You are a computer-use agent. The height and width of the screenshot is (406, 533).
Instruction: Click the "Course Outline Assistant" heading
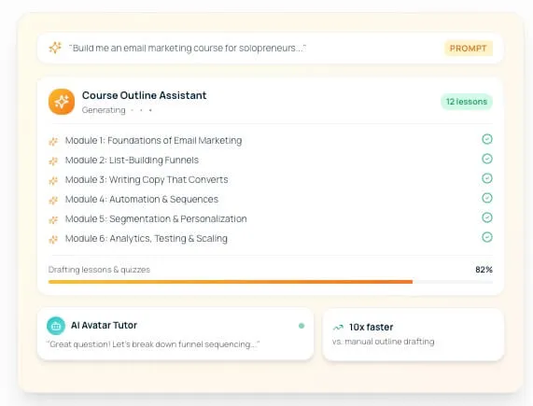144,95
